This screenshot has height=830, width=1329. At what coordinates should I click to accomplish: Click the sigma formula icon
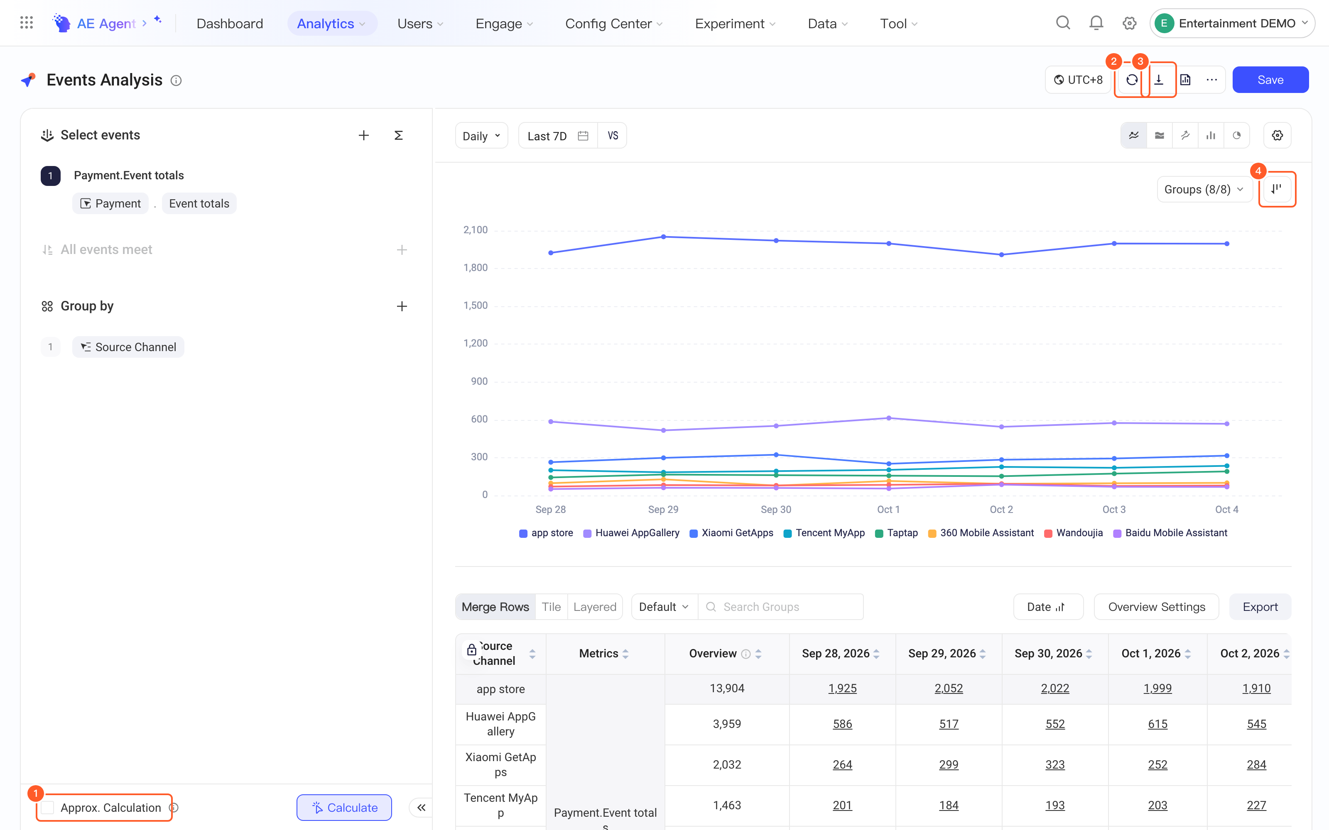(399, 136)
